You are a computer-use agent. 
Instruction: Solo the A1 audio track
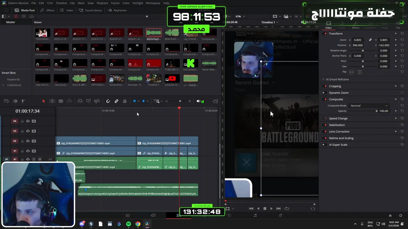34,159
